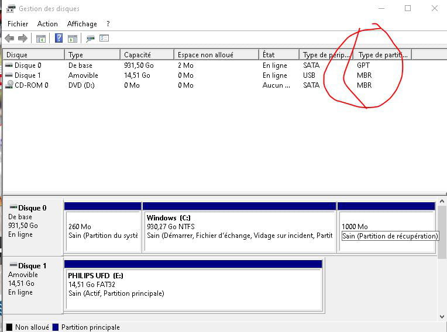Image resolution: width=447 pixels, height=332 pixels.
Task: Click the properties checklist toolbar icon
Action: point(104,39)
